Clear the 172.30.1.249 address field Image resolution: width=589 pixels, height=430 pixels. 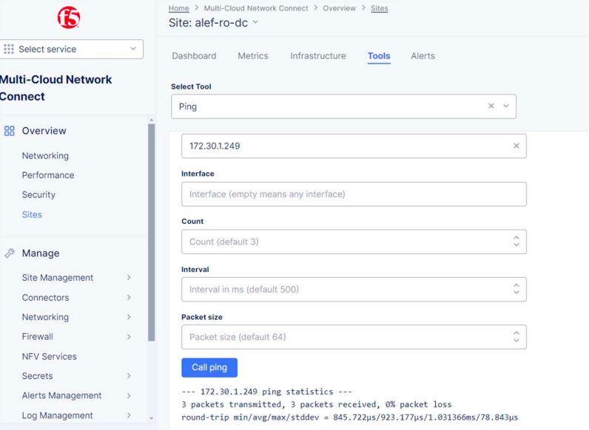coord(516,146)
